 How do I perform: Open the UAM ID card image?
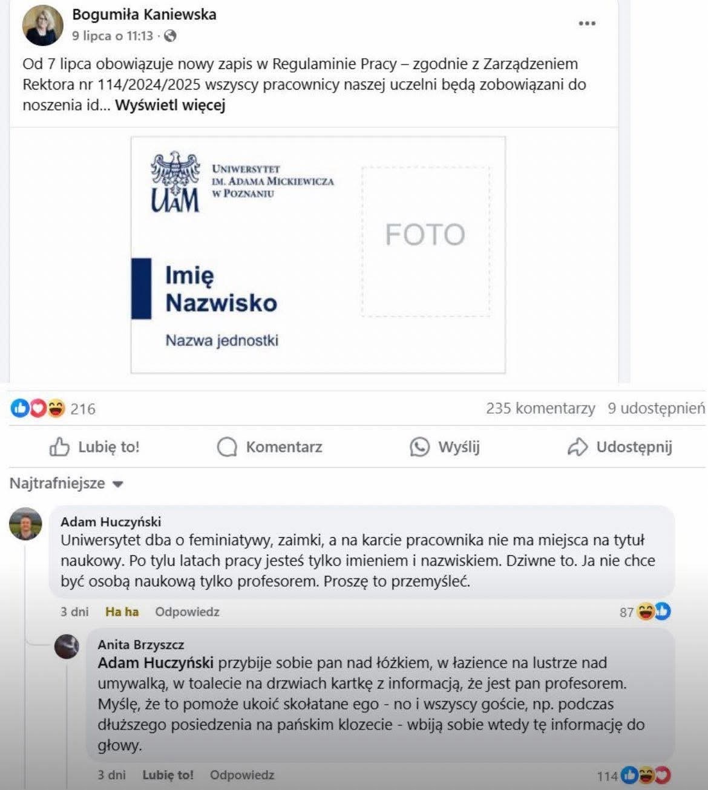coord(318,255)
